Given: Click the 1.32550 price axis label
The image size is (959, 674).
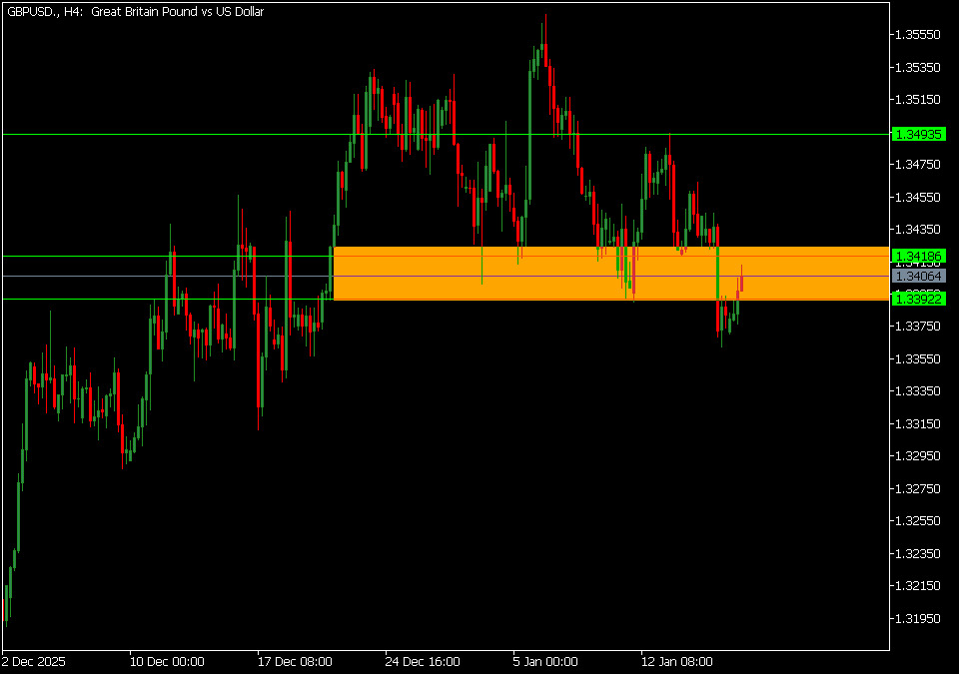Looking at the screenshot, I should [918, 521].
